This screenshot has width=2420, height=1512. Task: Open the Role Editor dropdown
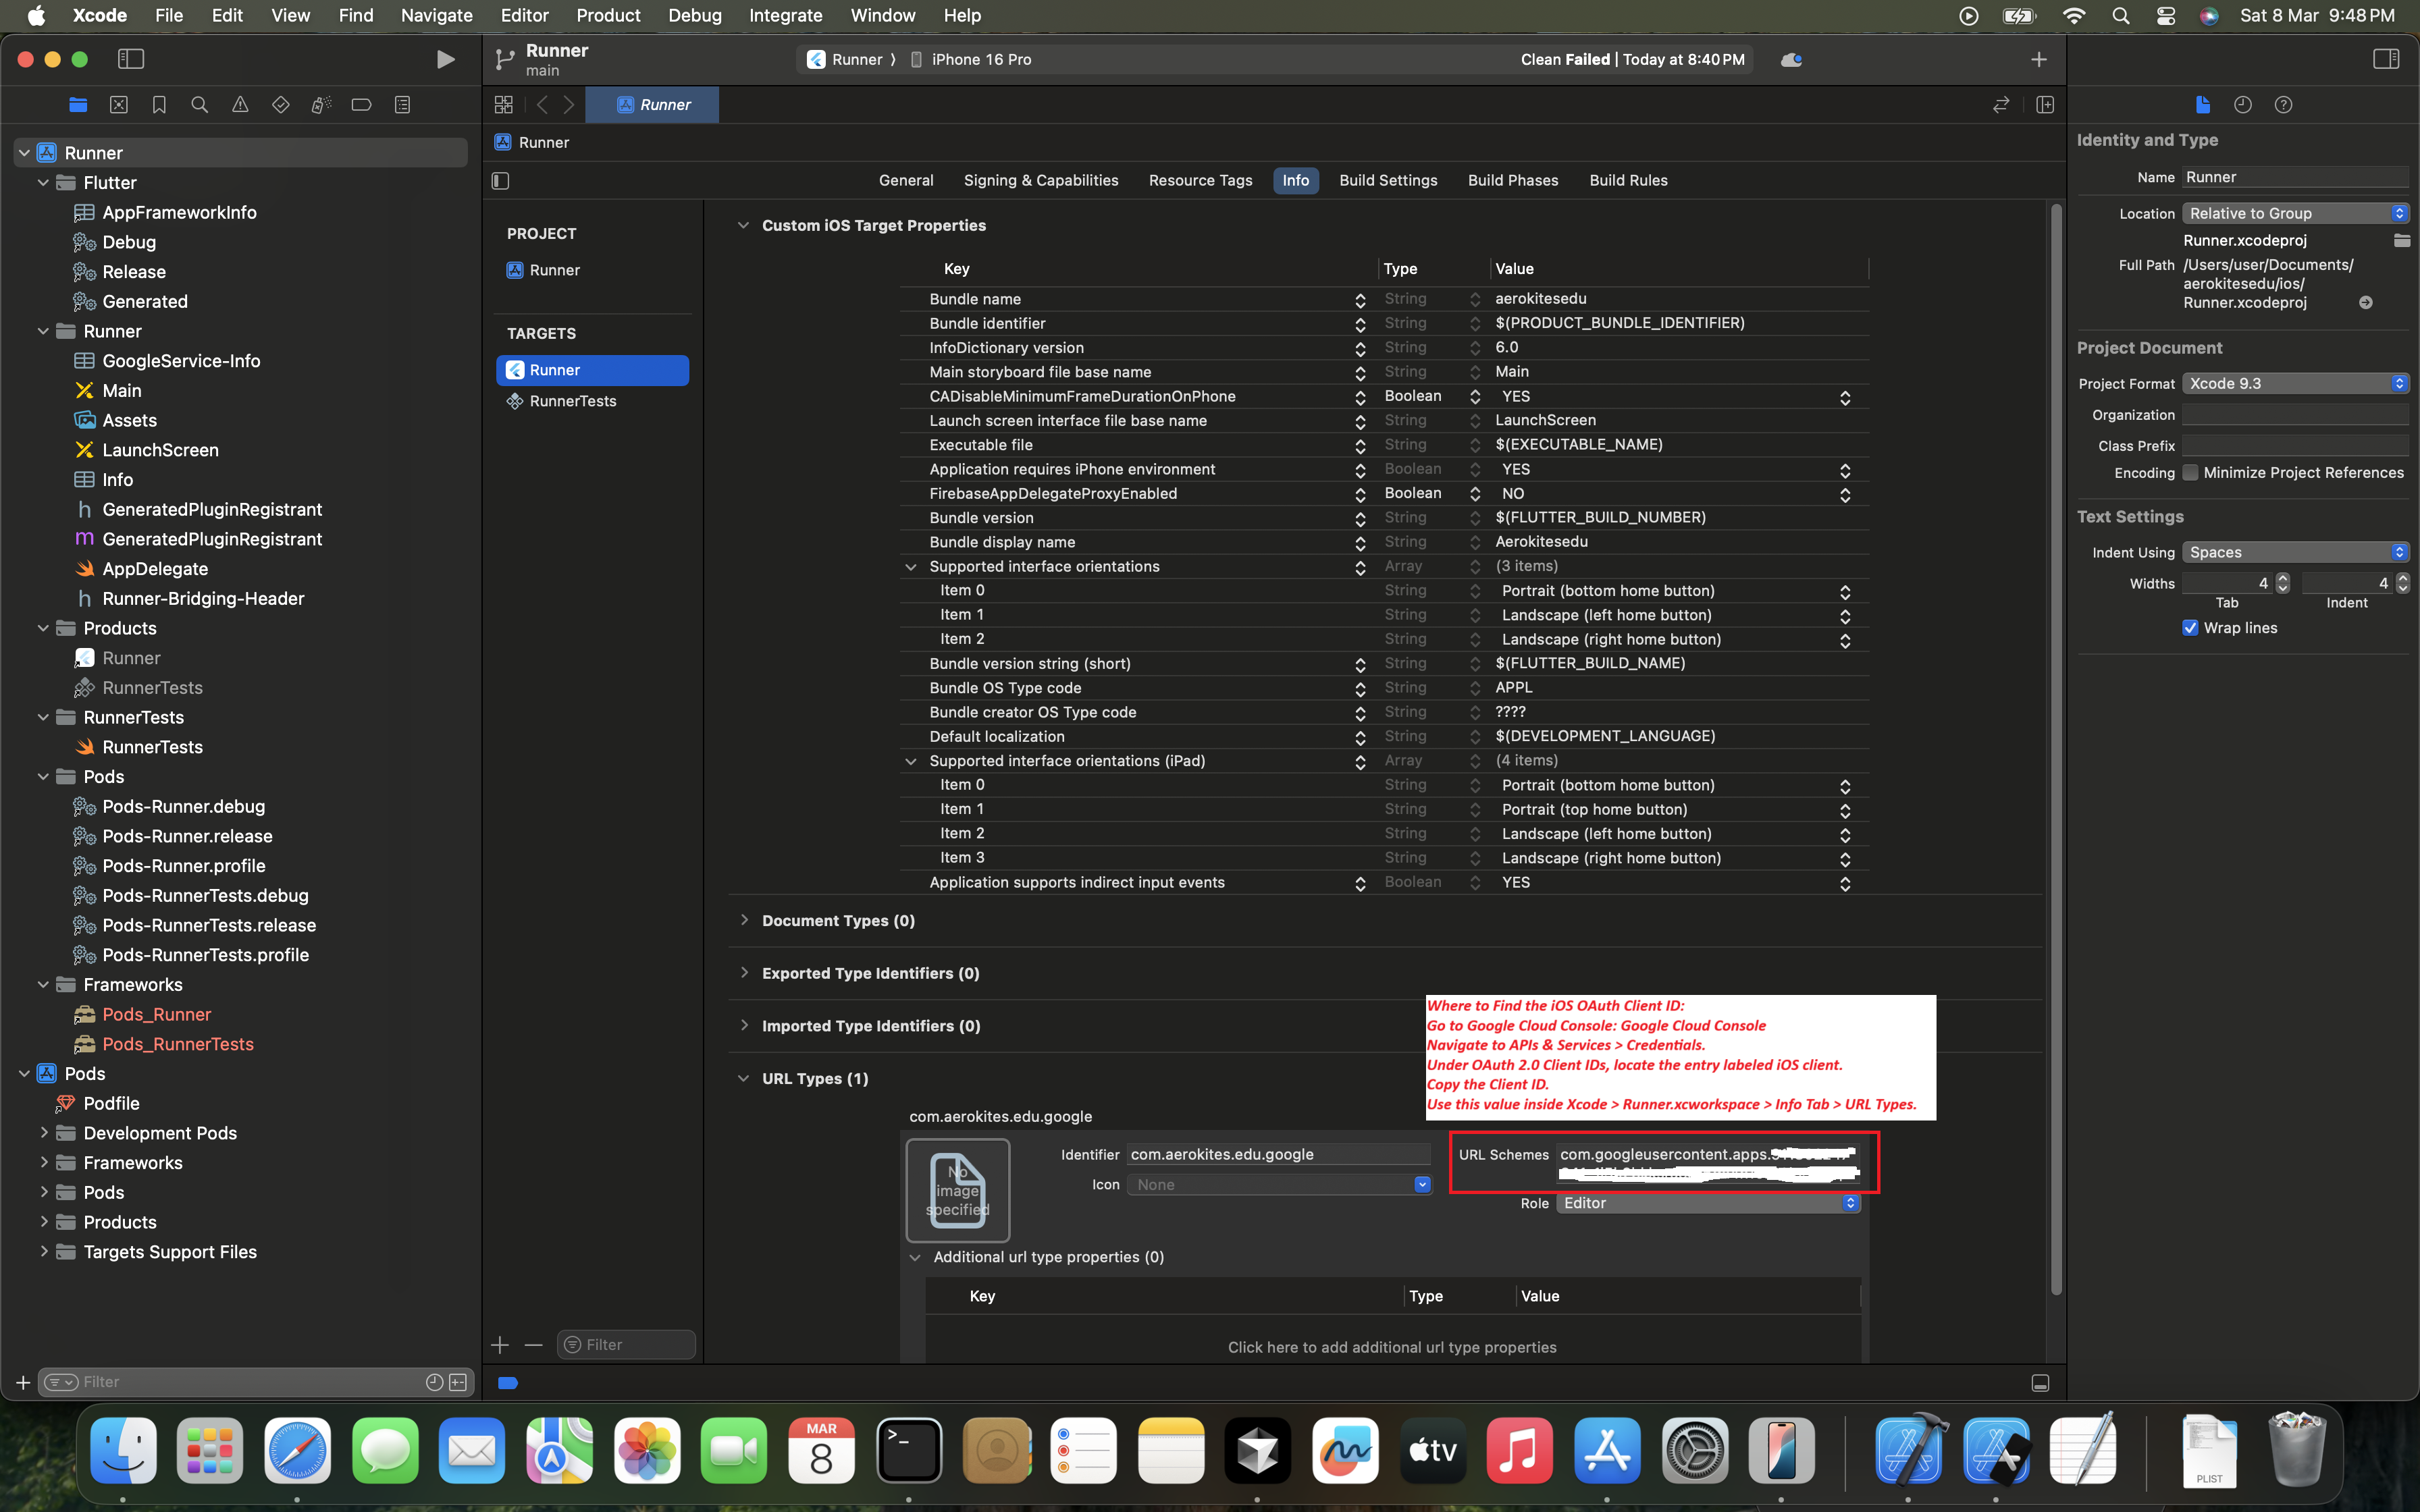pyautogui.click(x=1708, y=1203)
